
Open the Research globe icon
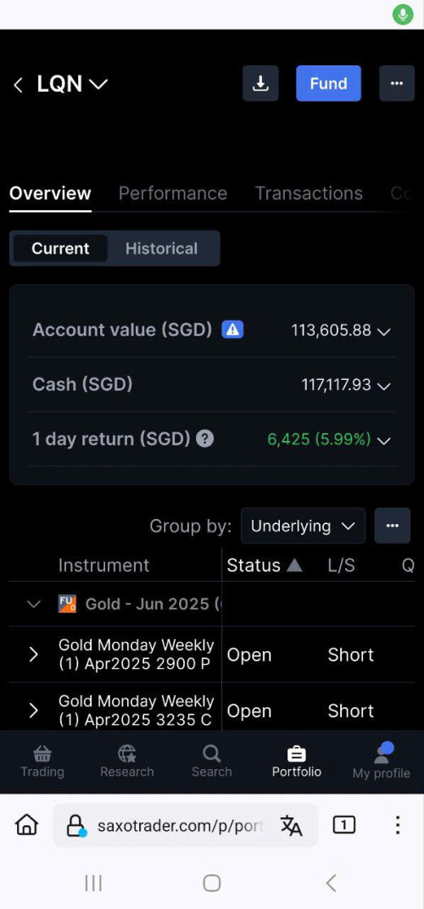pyautogui.click(x=127, y=753)
